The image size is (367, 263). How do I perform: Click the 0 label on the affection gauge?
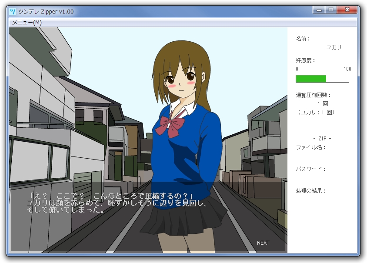click(297, 69)
